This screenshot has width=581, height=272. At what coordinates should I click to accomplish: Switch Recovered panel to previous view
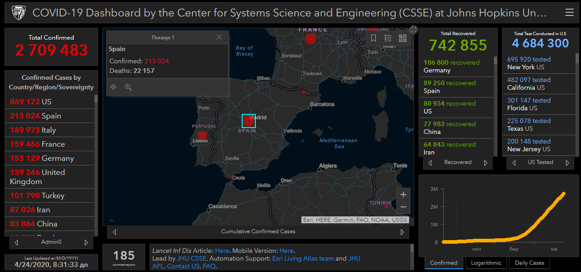pos(431,163)
